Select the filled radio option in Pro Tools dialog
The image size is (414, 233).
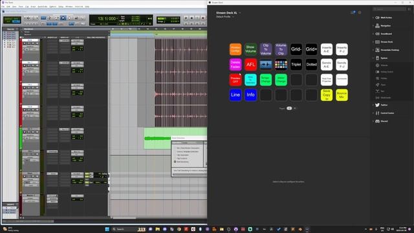pos(175,162)
